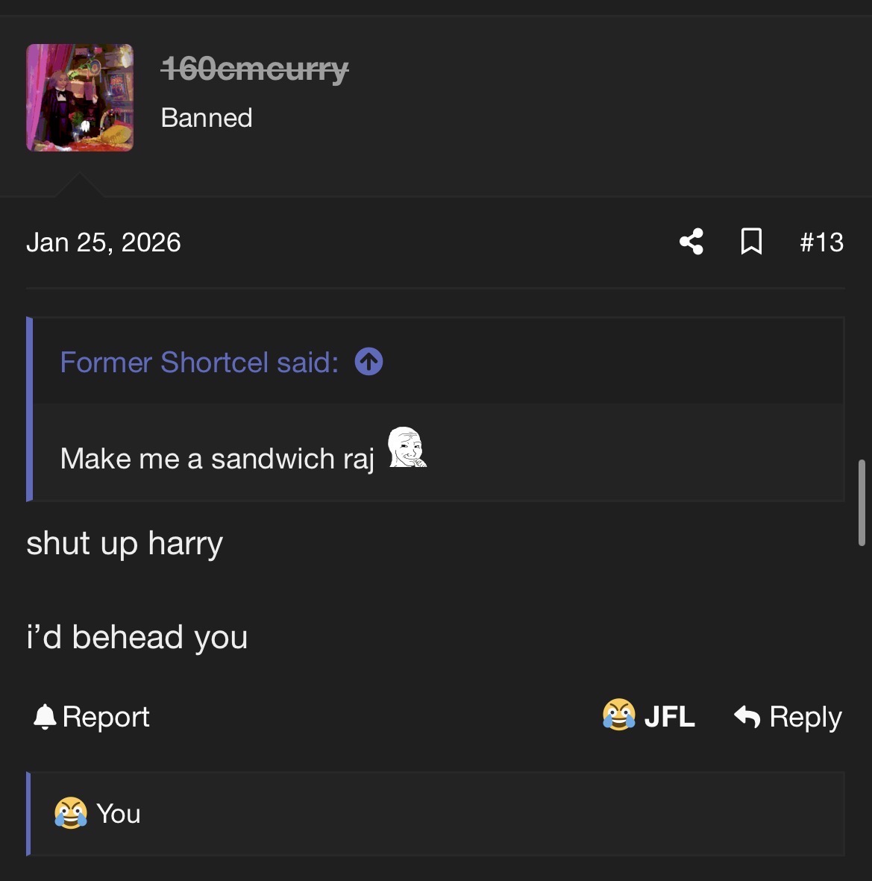This screenshot has height=881, width=872.
Task: Click the vertical scrollbar thumb
Action: coord(862,503)
